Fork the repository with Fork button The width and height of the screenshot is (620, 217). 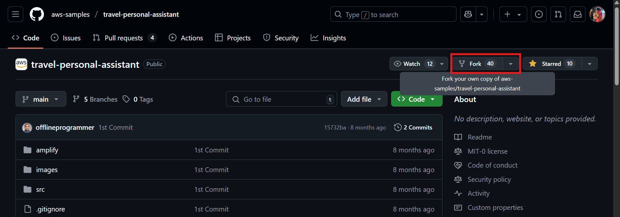pyautogui.click(x=477, y=64)
